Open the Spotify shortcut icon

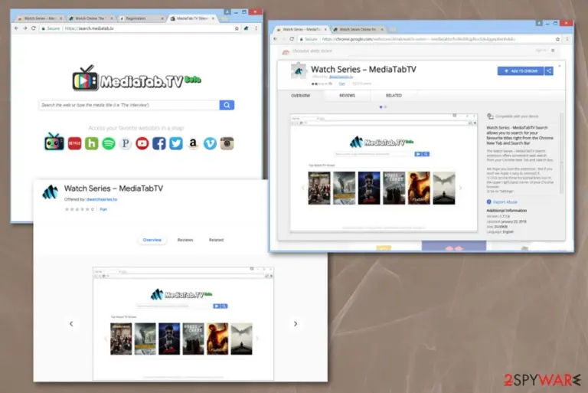pos(109,143)
